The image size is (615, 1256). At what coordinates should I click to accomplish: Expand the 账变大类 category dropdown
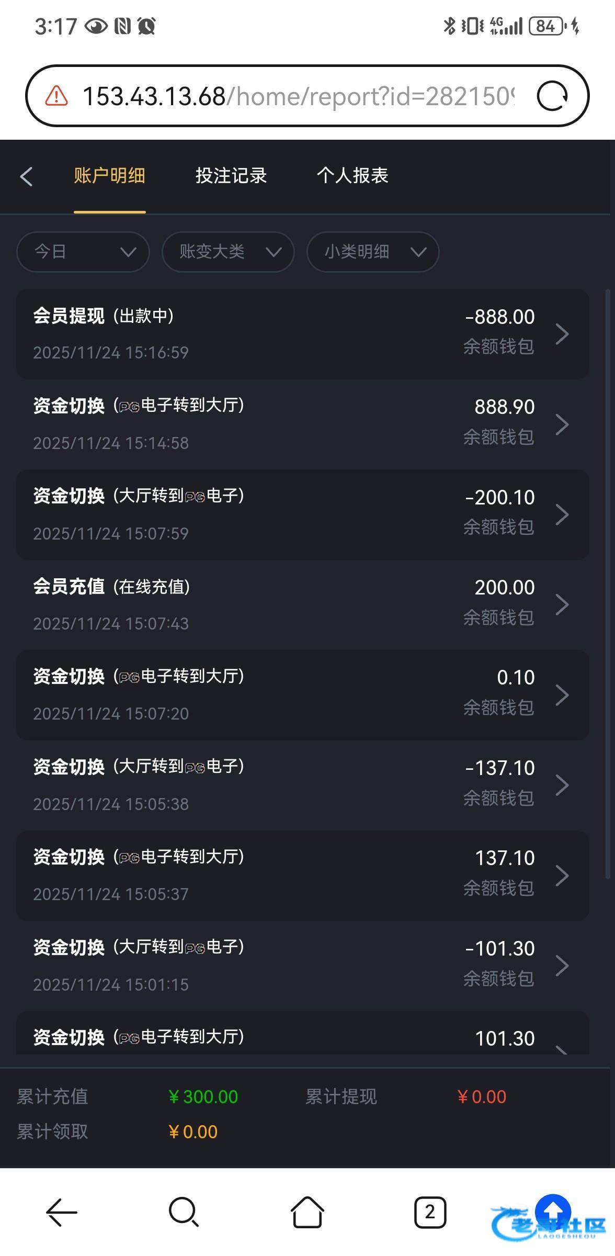pos(228,252)
